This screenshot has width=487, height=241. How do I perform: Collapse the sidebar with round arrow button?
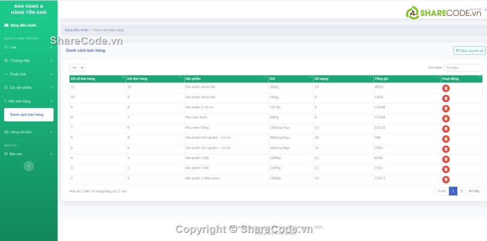[29, 166]
